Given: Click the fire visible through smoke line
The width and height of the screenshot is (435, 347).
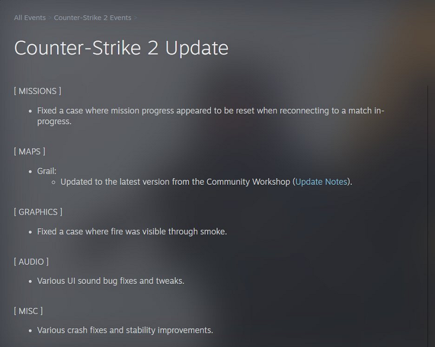Looking at the screenshot, I should click(132, 232).
